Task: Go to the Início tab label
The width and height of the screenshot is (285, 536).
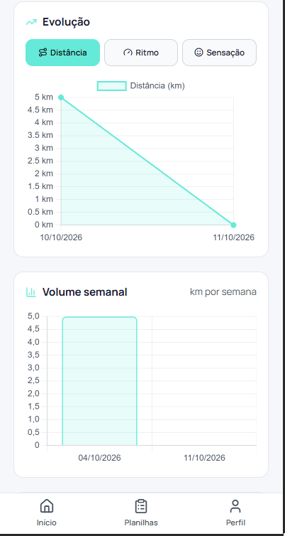Action: coord(47,522)
